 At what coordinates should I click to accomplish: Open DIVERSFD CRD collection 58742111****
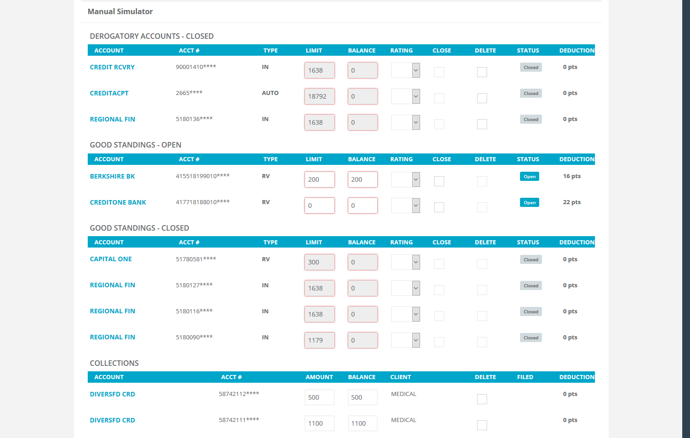(x=112, y=420)
